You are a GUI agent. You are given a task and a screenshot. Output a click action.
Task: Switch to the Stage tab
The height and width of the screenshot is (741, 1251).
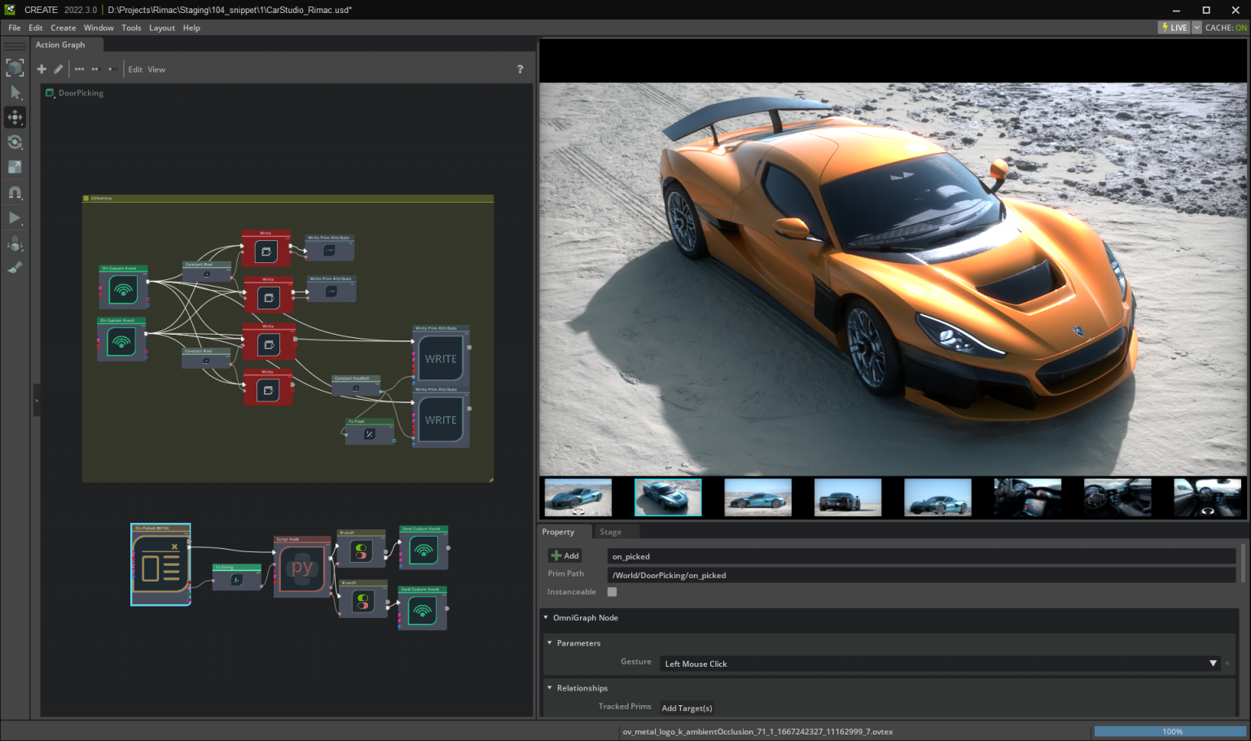click(x=609, y=532)
